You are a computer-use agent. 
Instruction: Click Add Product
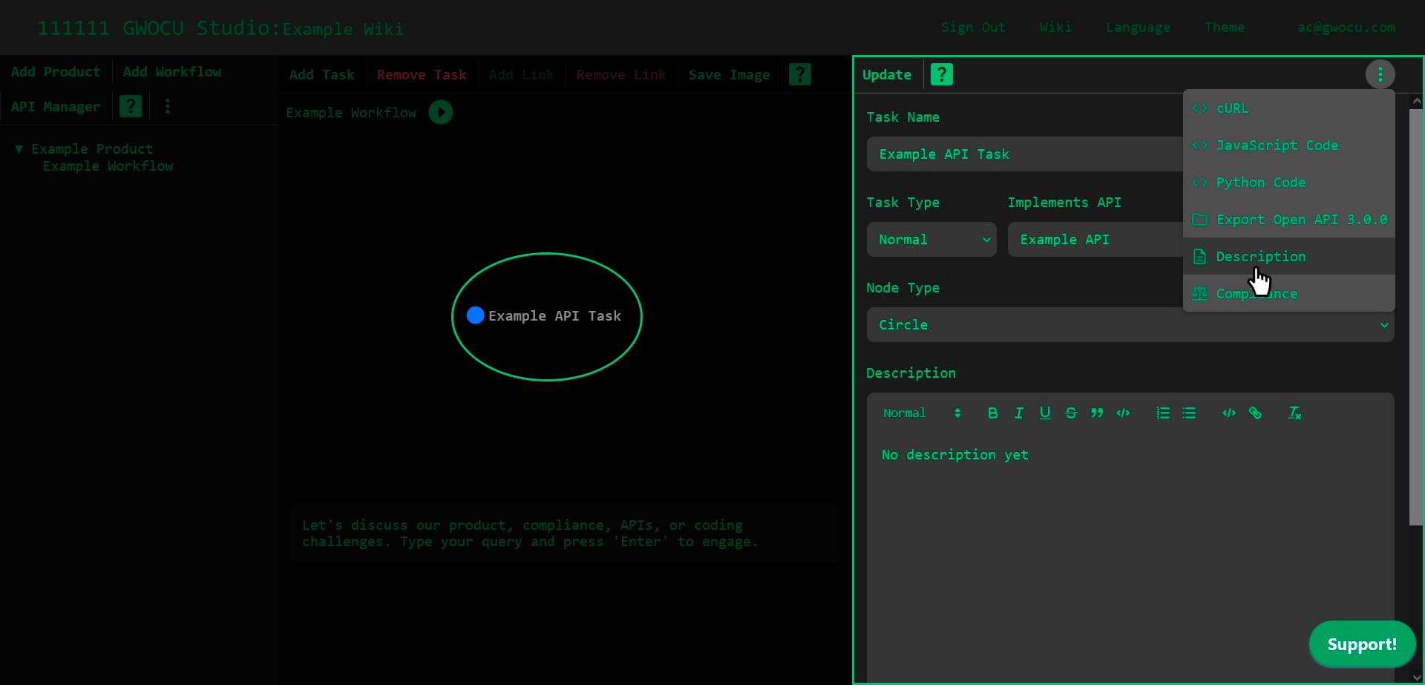[x=56, y=72]
